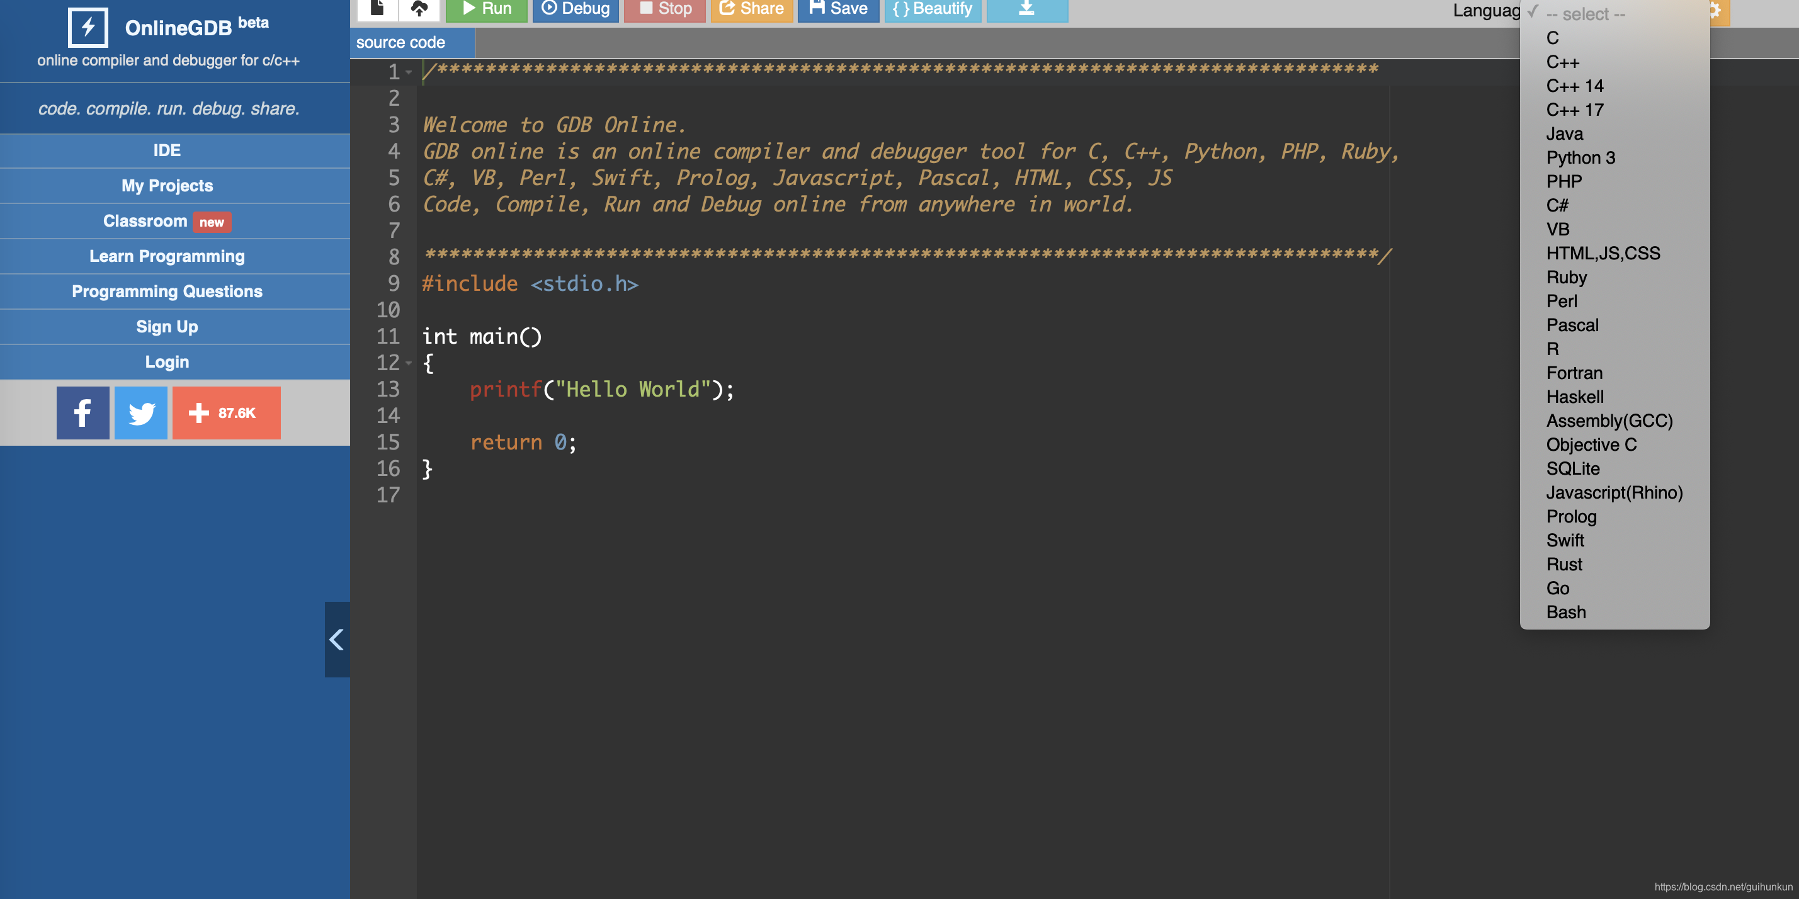The image size is (1799, 899).
Task: Fold code block at line 12
Action: 409,363
